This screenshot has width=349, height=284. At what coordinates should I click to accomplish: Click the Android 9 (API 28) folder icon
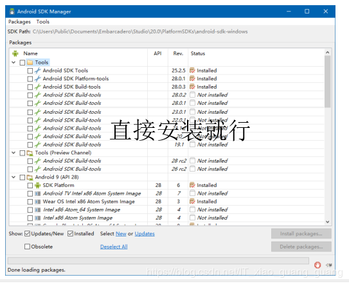pyautogui.click(x=30, y=177)
